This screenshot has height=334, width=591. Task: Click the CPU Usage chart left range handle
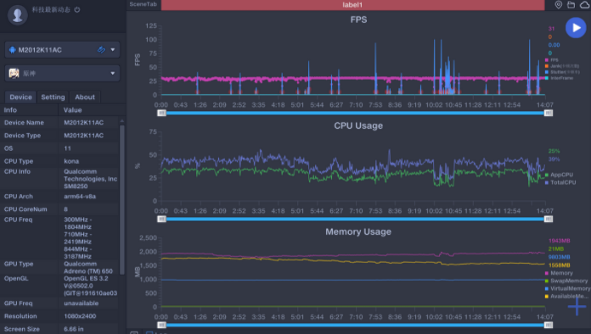pyautogui.click(x=161, y=219)
